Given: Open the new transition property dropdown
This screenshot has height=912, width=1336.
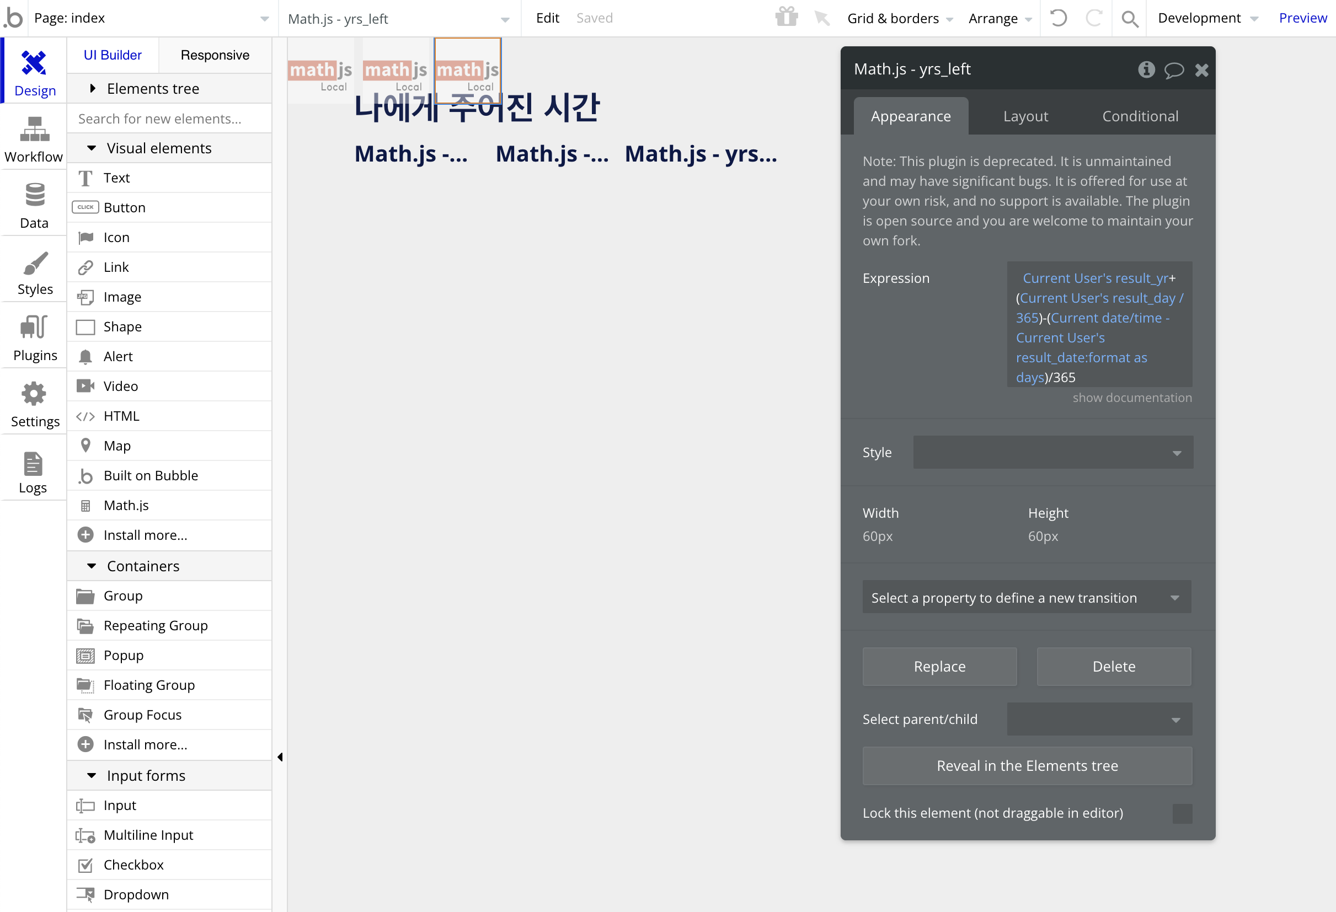Looking at the screenshot, I should 1026,598.
